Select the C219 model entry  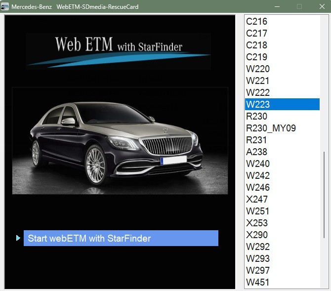pos(257,57)
